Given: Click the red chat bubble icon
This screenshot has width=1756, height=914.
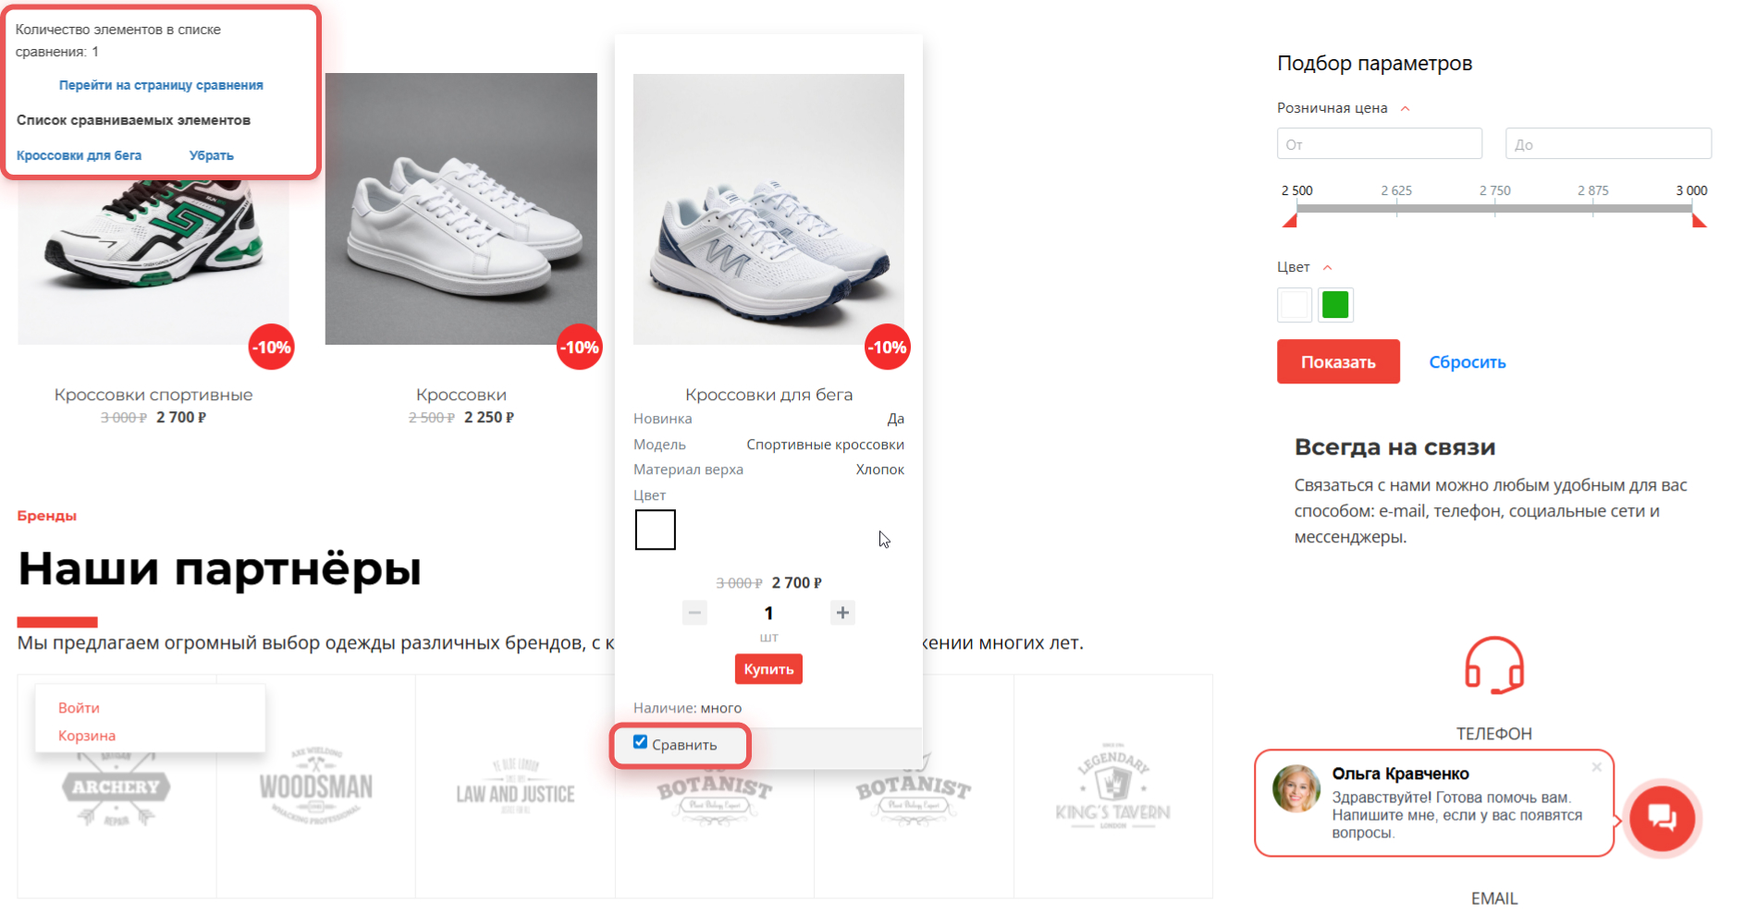Looking at the screenshot, I should pos(1662,818).
